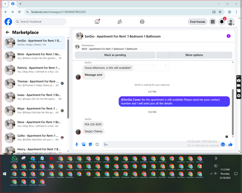The width and height of the screenshot is (242, 193).
Task: Open the Mimi apartment conversation
Action: (34, 56)
